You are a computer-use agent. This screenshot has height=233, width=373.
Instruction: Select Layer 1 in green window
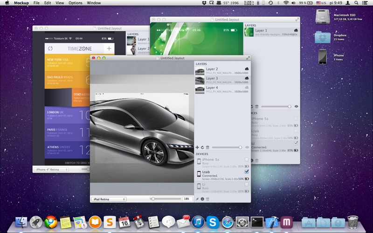[x=272, y=32]
